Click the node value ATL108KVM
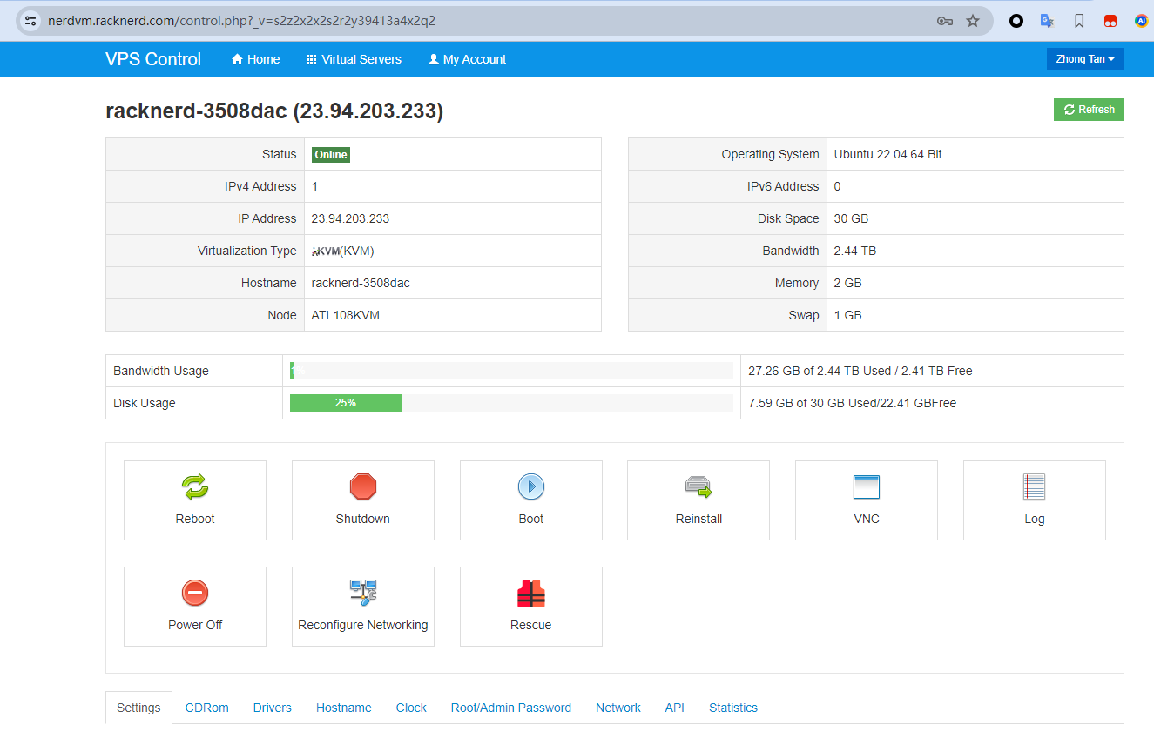 click(346, 315)
